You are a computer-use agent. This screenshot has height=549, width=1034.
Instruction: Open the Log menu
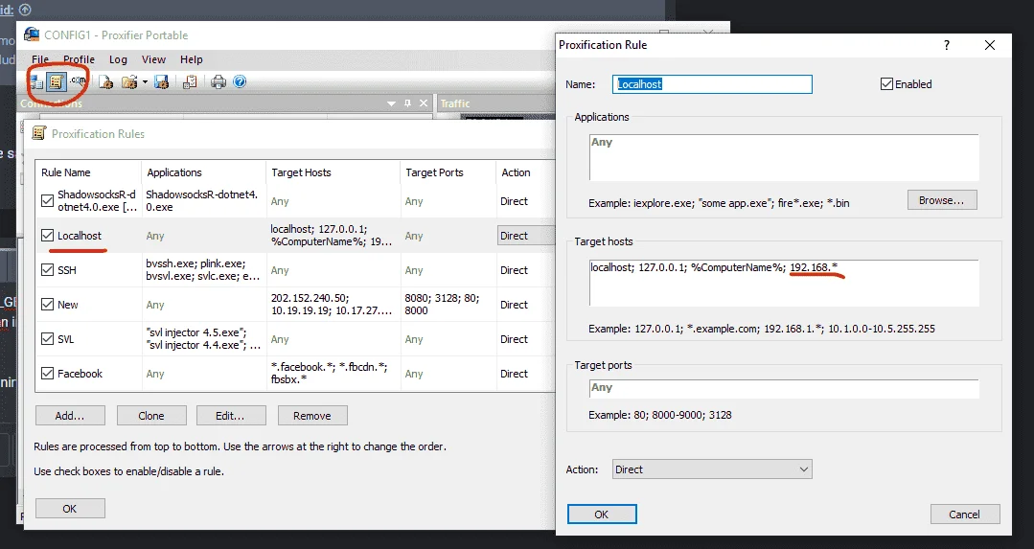pyautogui.click(x=118, y=59)
